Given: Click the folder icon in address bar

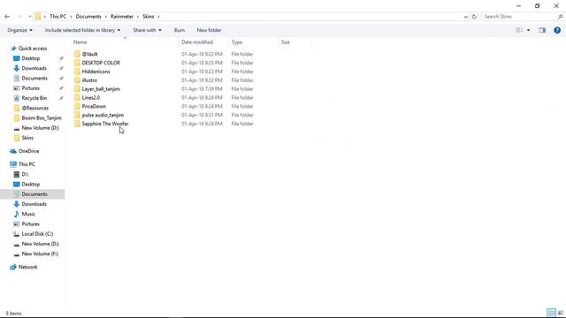Looking at the screenshot, I should tap(38, 17).
